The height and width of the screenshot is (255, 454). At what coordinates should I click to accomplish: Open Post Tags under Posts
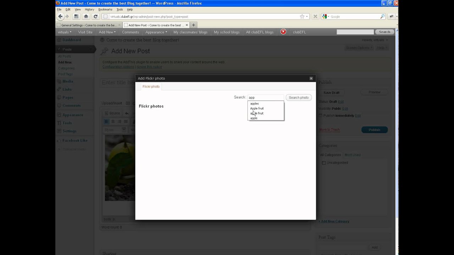(x=66, y=74)
